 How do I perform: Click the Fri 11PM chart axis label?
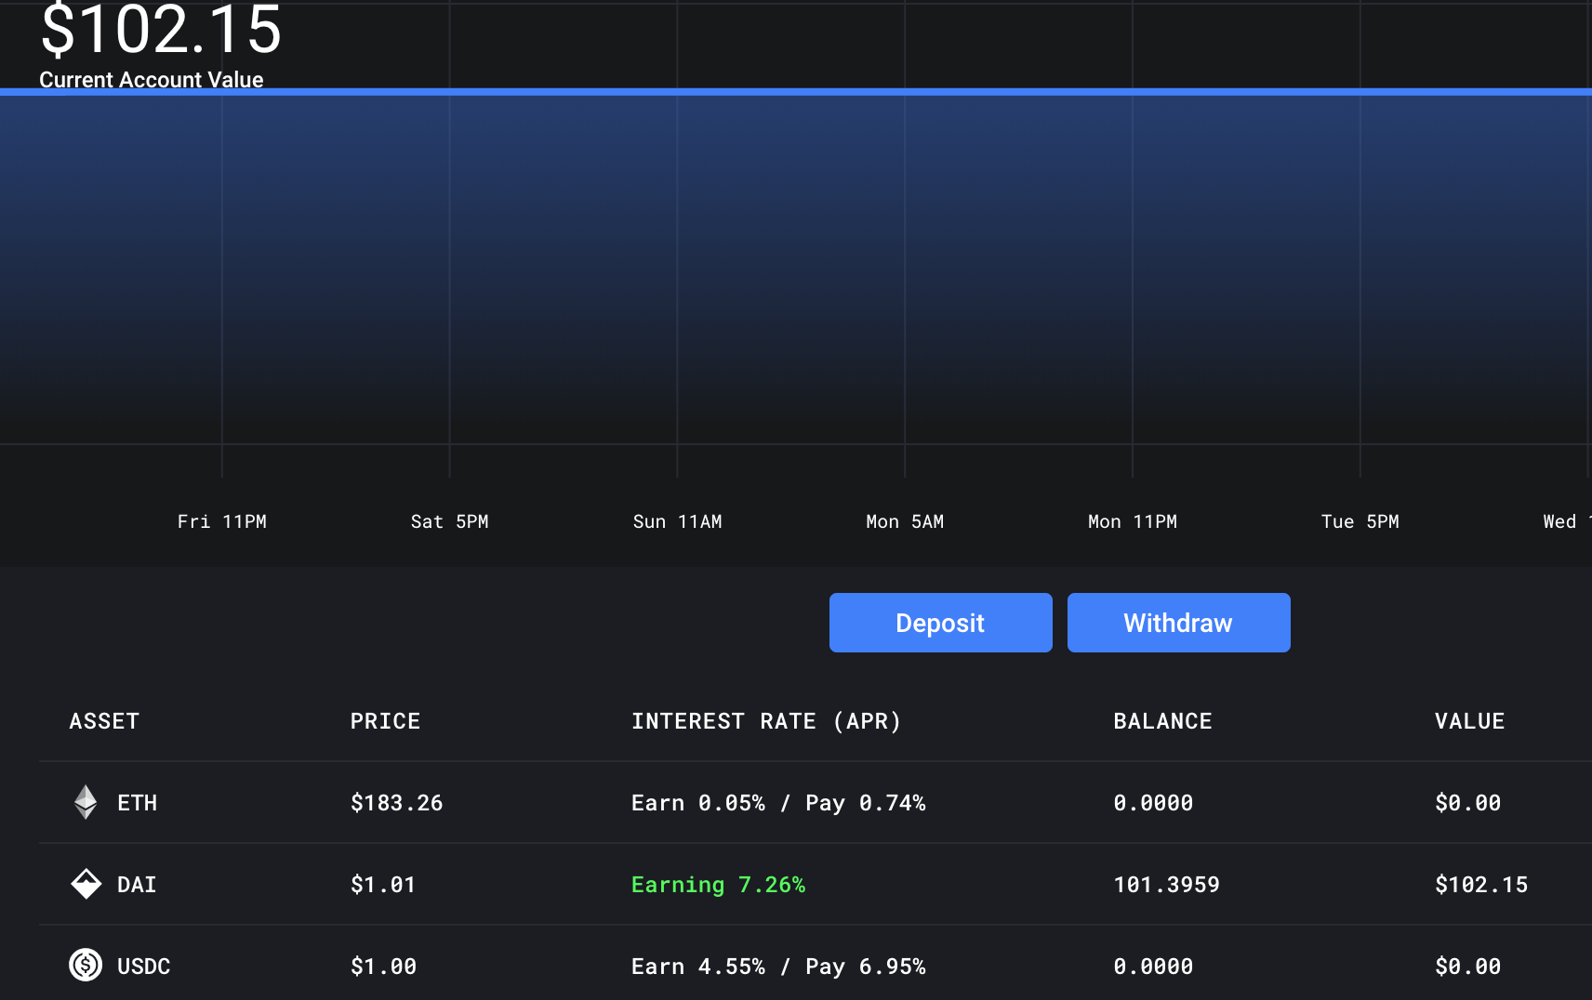[222, 521]
